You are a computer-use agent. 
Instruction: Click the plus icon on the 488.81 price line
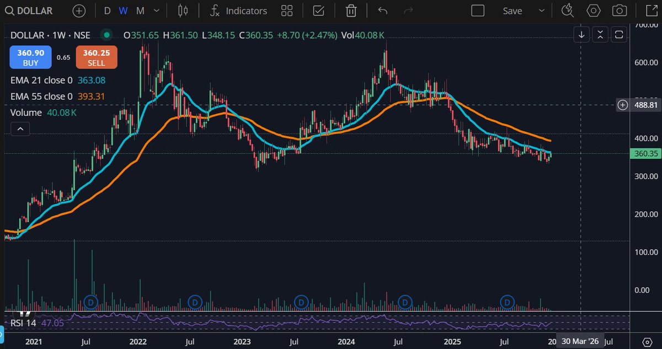(622, 105)
